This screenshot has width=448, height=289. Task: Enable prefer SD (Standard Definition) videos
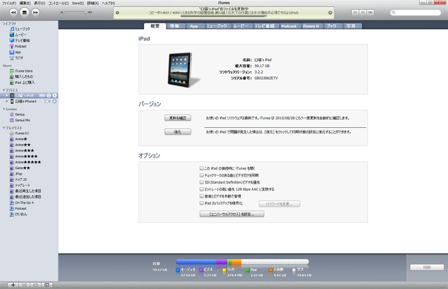coord(202,182)
